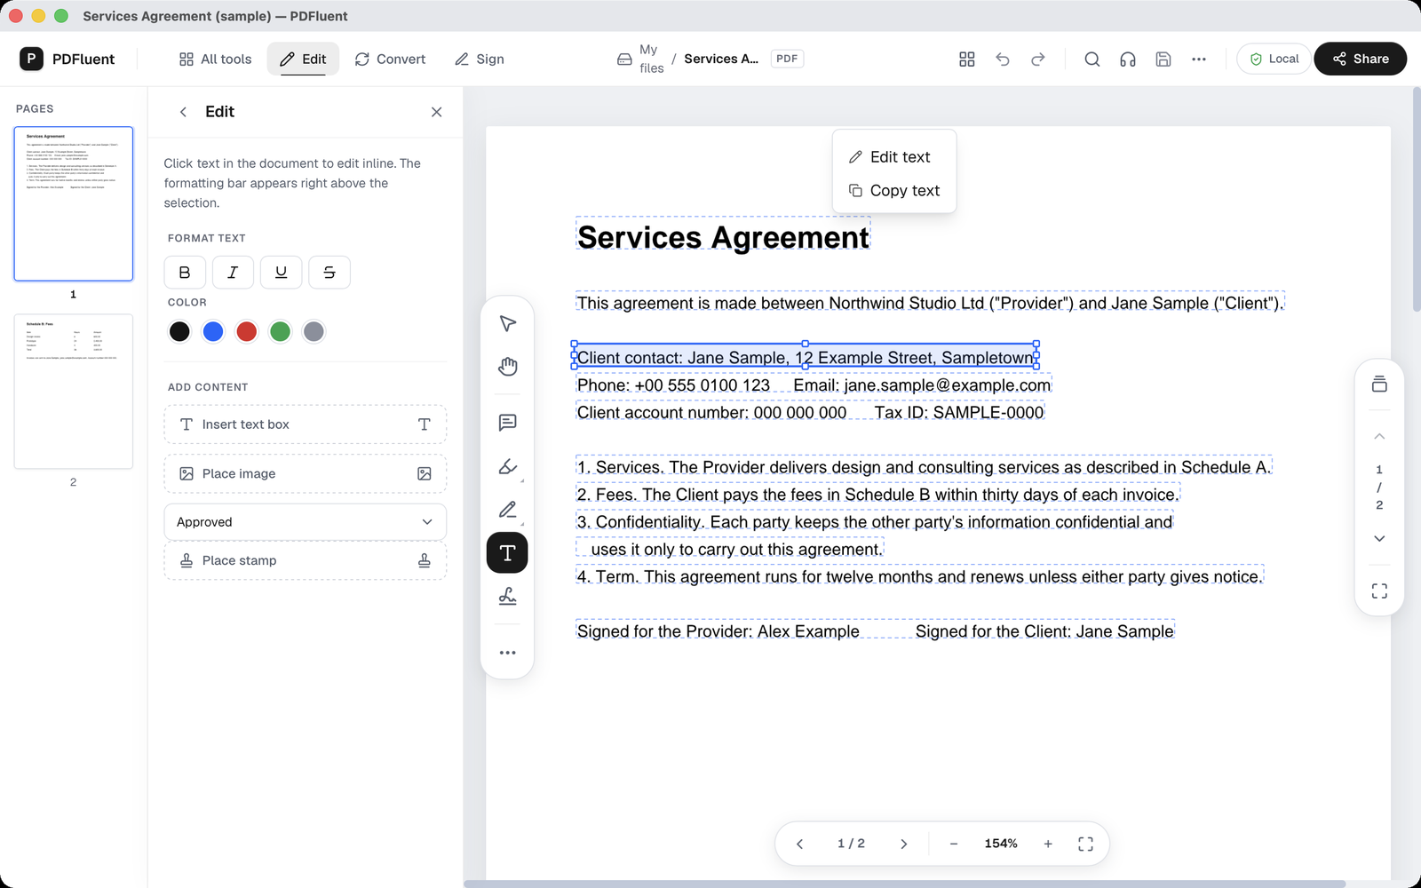This screenshot has width=1421, height=888.
Task: Go to previous page with right rail up chevron
Action: pos(1379,436)
